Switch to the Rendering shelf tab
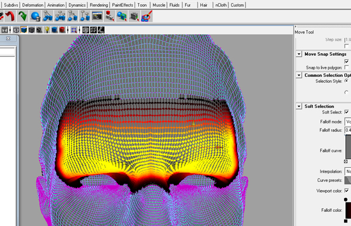The height and width of the screenshot is (226, 351). point(98,5)
